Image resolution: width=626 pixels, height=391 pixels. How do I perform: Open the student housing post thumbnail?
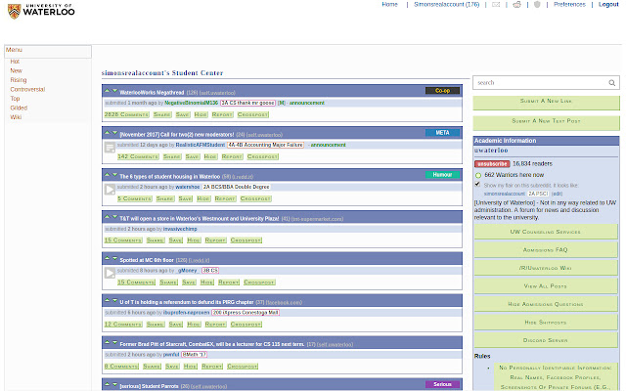(110, 189)
